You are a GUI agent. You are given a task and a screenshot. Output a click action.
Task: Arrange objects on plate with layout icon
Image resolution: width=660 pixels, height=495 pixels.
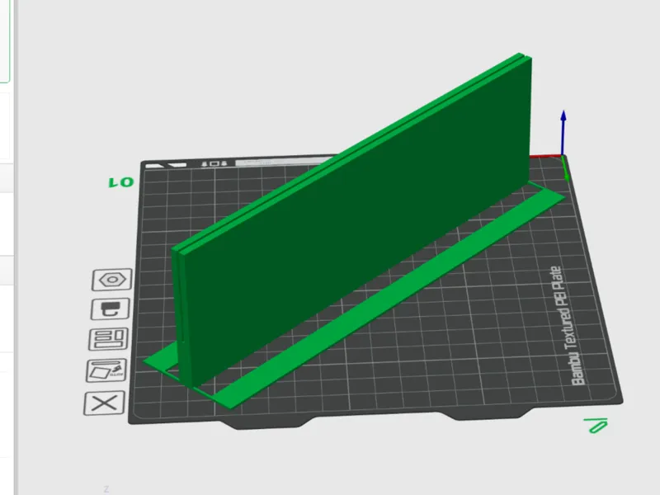pyautogui.click(x=109, y=339)
